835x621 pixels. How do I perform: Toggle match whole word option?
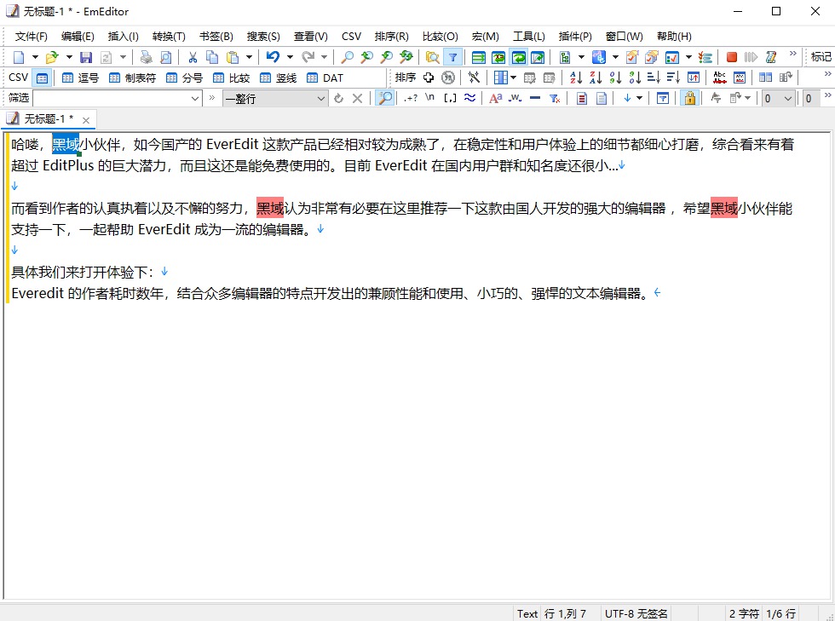point(515,98)
